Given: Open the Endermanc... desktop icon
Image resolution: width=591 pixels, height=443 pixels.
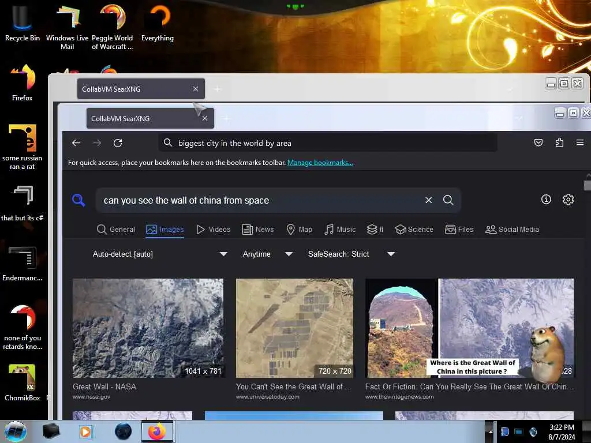Looking at the screenshot, I should click(x=23, y=263).
